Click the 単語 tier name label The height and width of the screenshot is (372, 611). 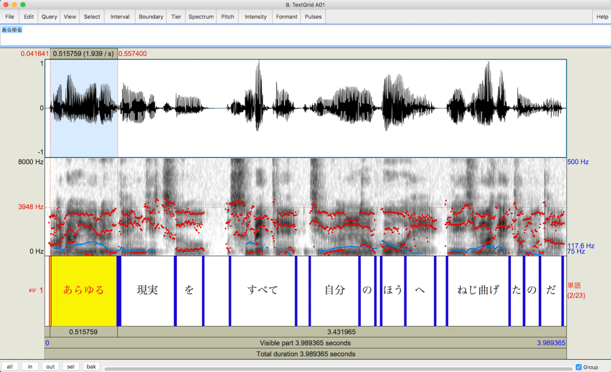[574, 285]
